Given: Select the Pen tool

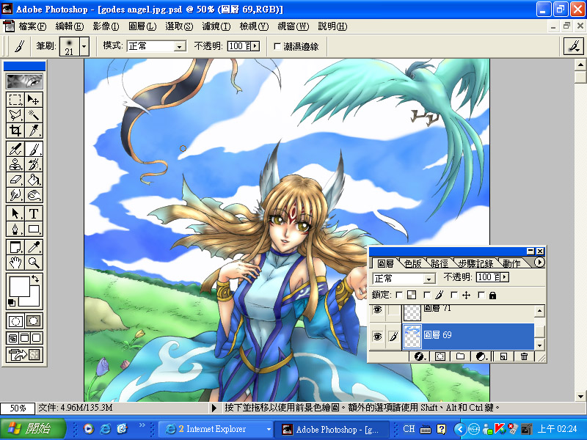Looking at the screenshot, I should 15,229.
